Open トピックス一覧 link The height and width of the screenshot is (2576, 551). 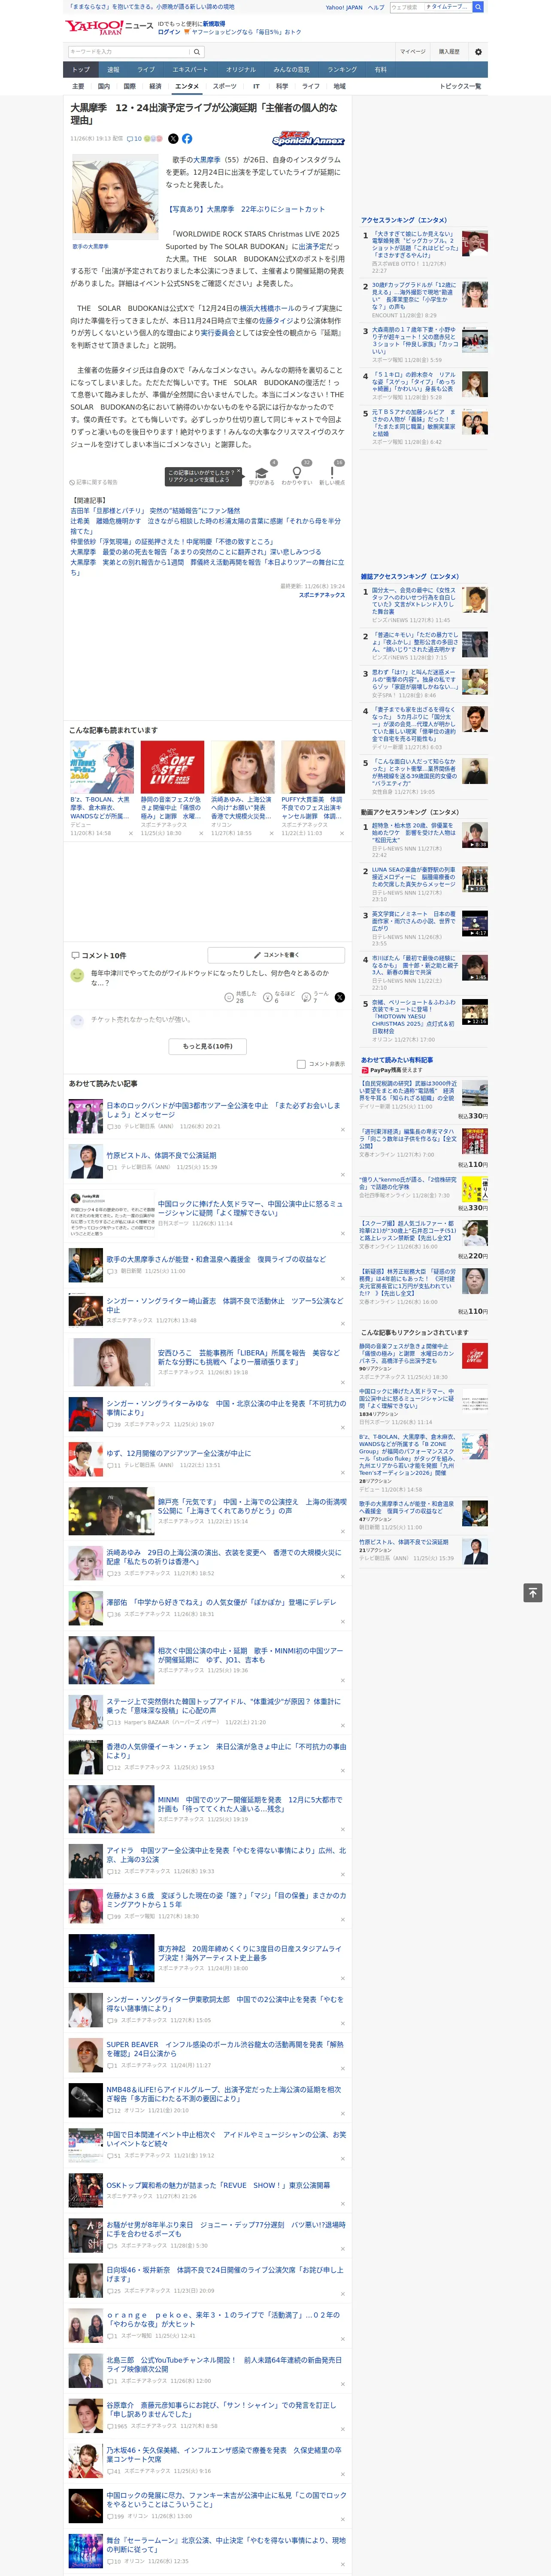(x=460, y=87)
